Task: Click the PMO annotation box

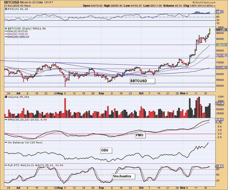Action: [x=140, y=135]
